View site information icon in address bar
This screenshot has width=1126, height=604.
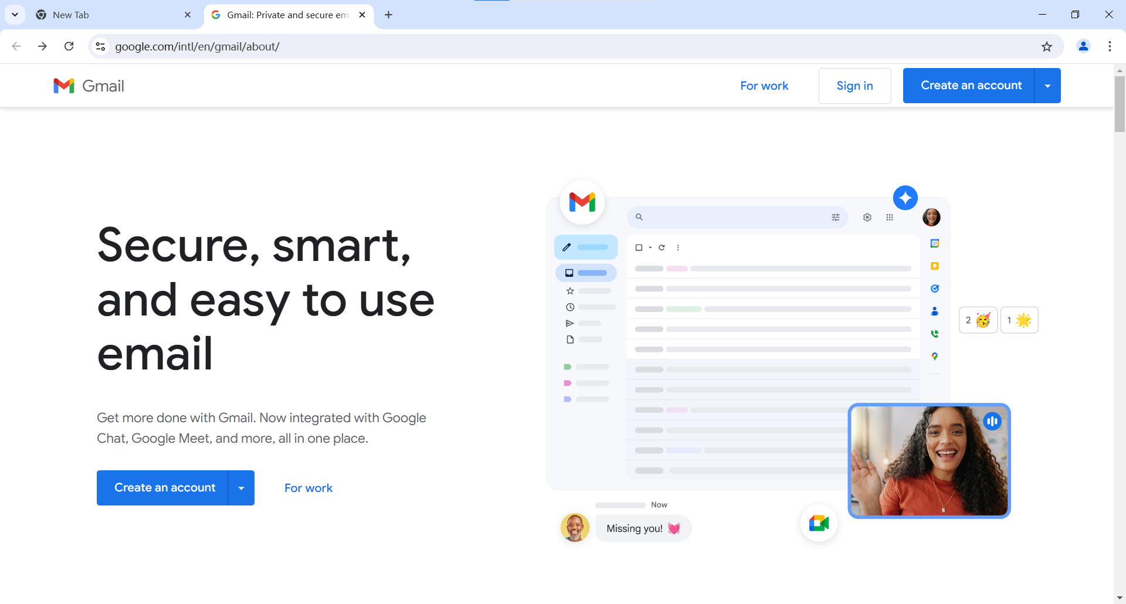(101, 46)
